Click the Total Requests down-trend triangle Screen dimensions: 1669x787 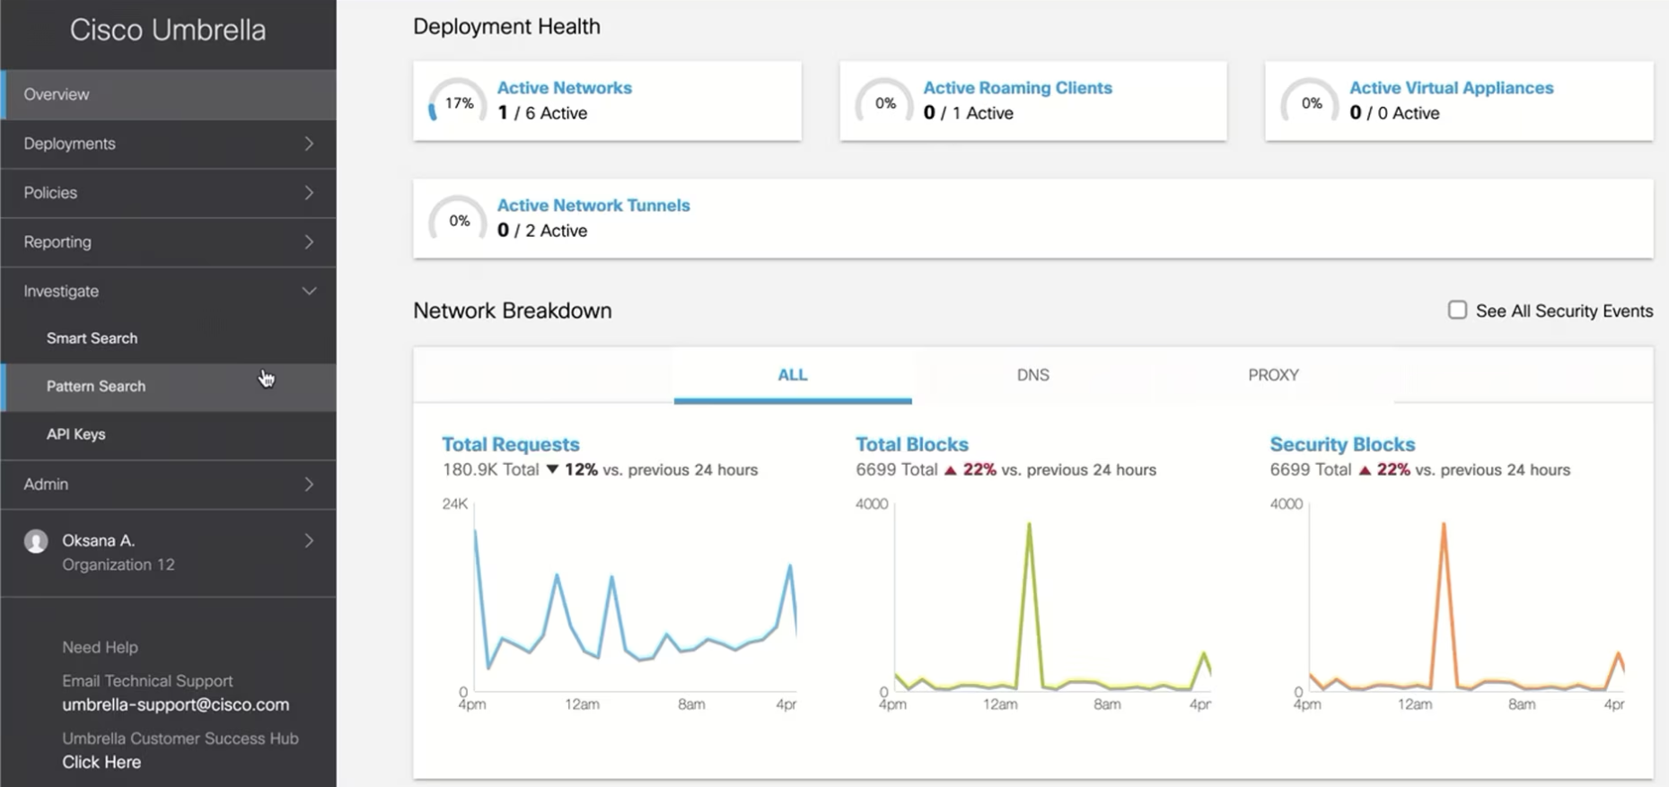[x=552, y=469]
